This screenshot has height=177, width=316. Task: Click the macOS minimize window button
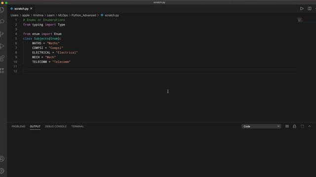tap(2, 3)
